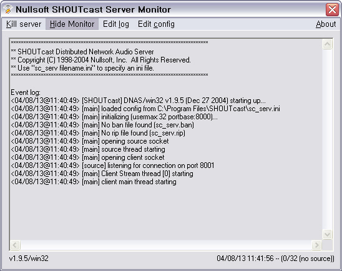Click the SHOUTcast antenna icon in title bar
The height and width of the screenshot is (271, 342).
pyautogui.click(x=8, y=9)
